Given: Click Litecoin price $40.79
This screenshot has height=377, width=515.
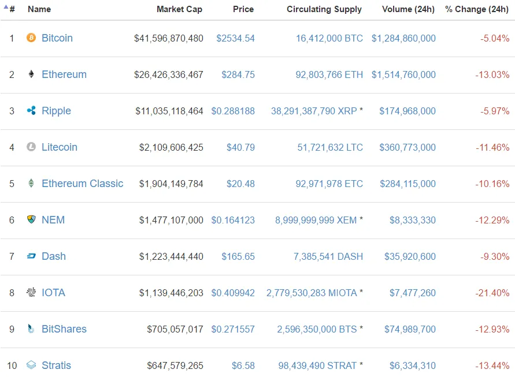Looking at the screenshot, I should (x=241, y=147).
